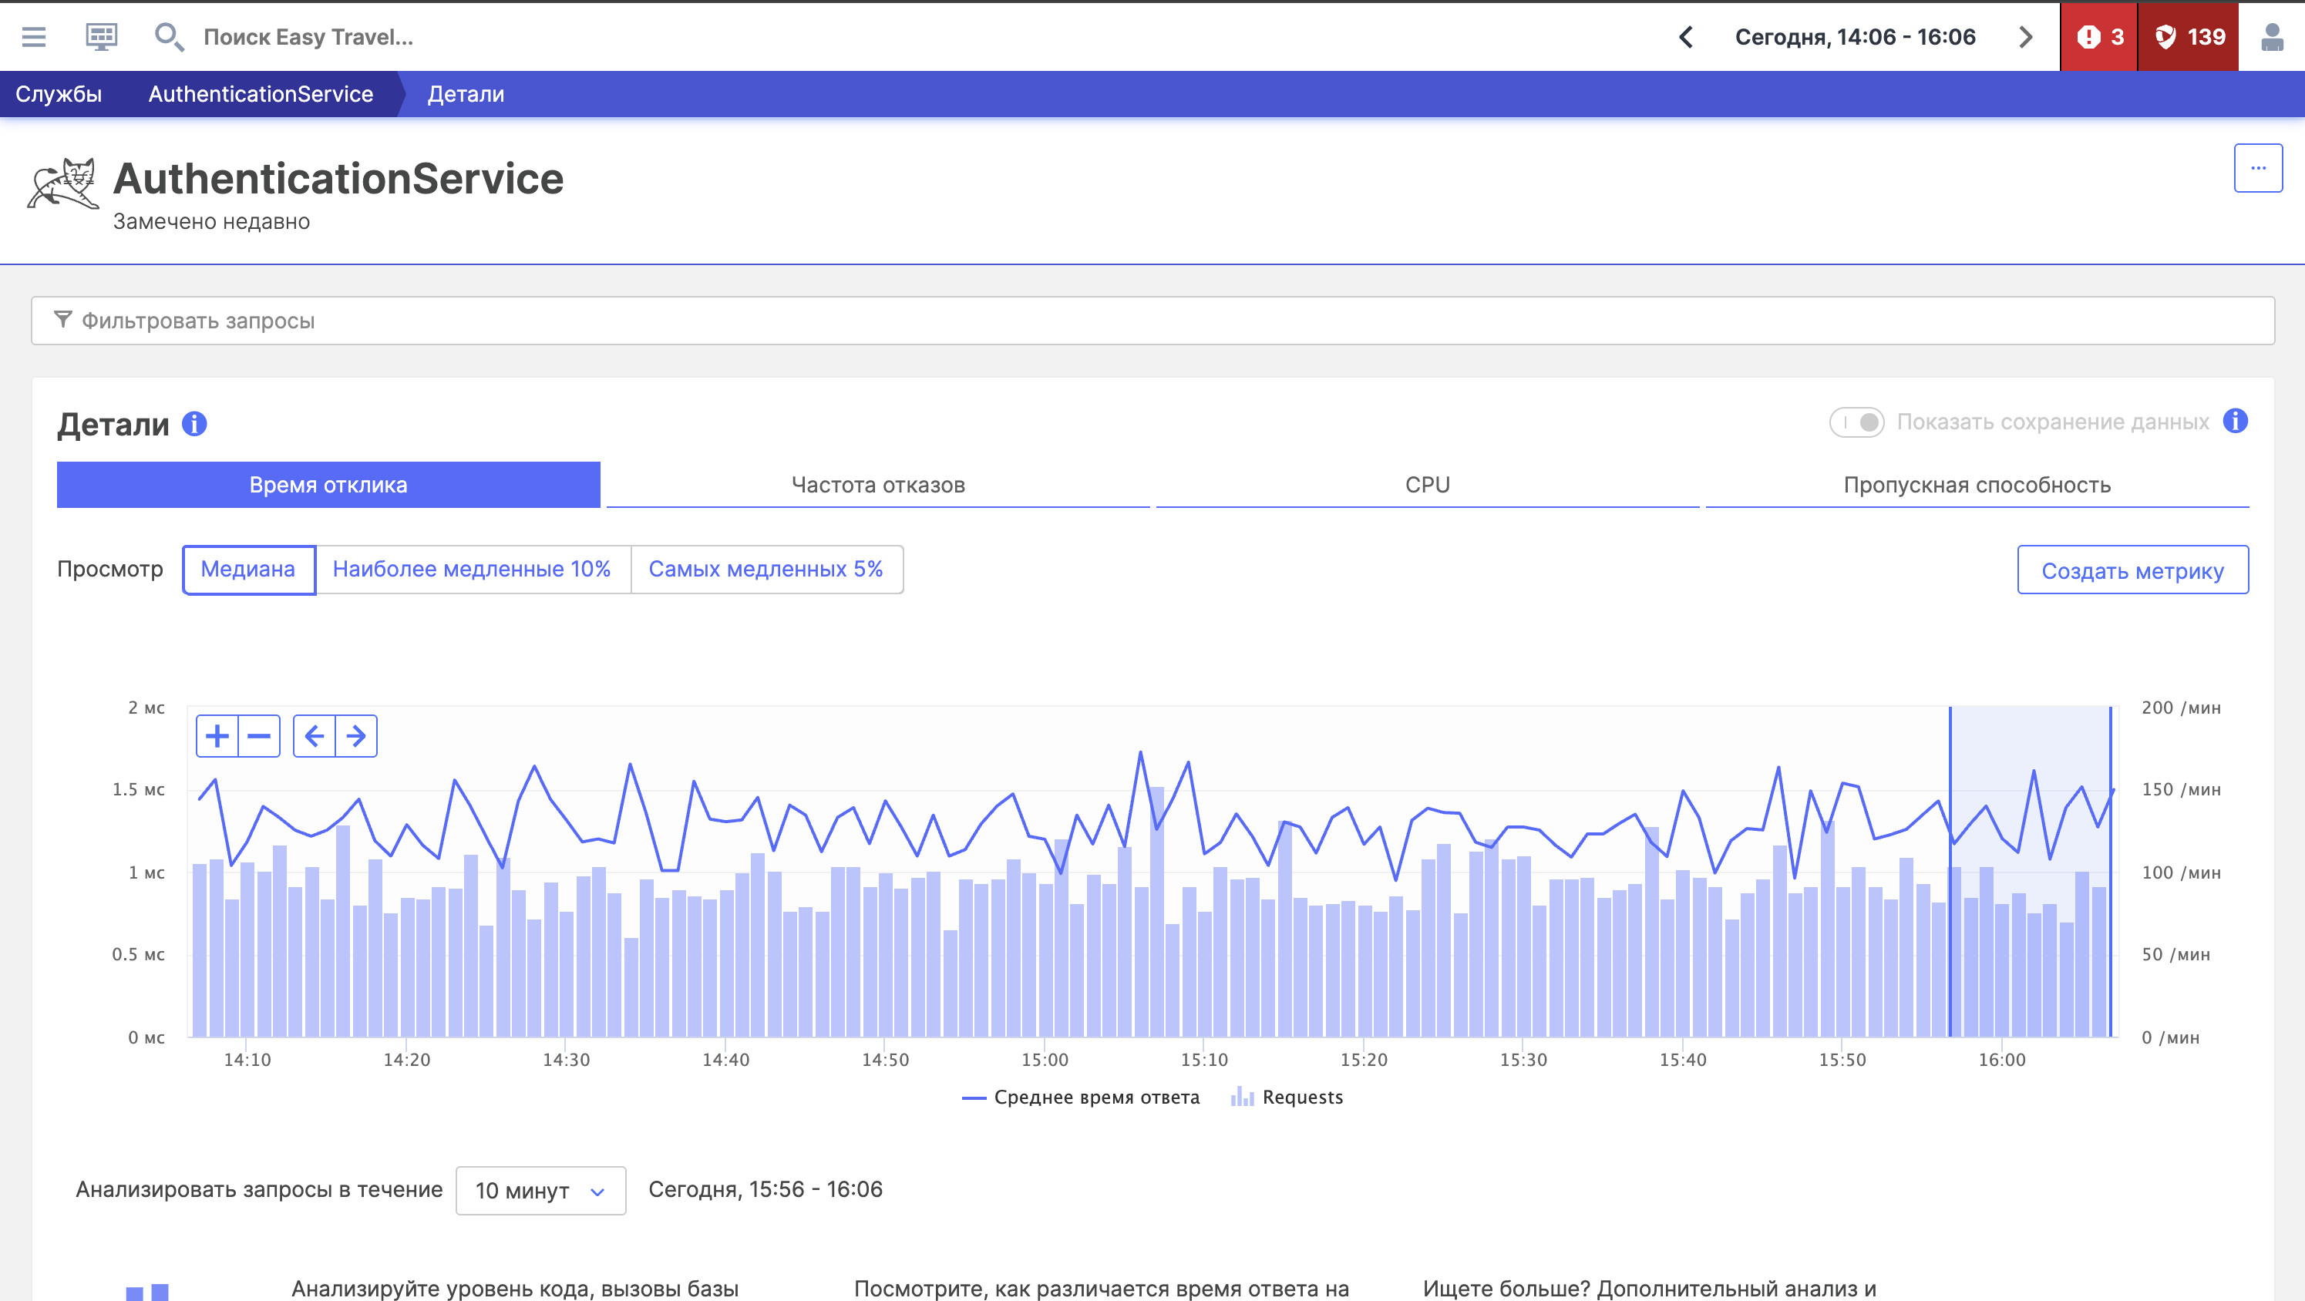
Task: Click the chart zoom in plus button
Action: tap(217, 735)
